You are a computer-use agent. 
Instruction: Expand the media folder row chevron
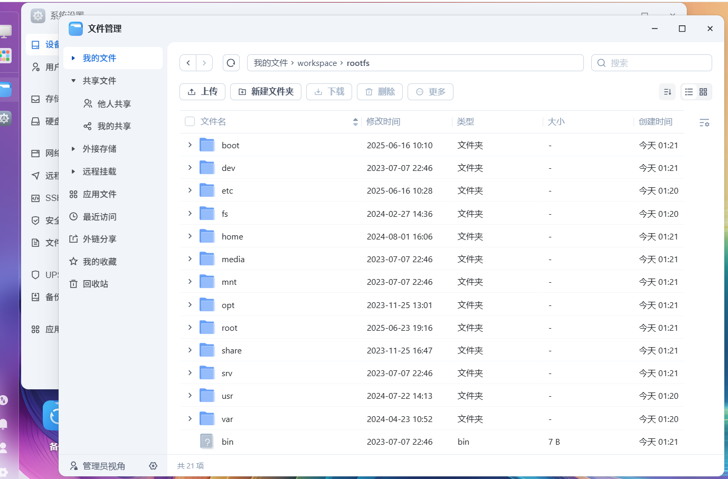click(x=190, y=258)
